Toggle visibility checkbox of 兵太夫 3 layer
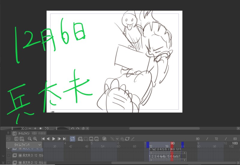 [x=9, y=155]
